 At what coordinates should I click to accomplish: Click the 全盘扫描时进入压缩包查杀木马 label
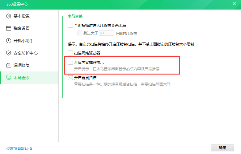(100, 26)
